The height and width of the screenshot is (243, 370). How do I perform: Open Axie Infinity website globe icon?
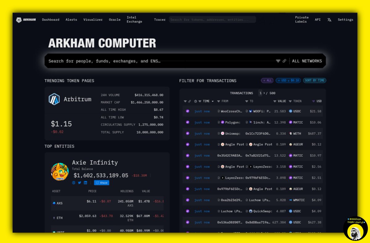(74, 183)
